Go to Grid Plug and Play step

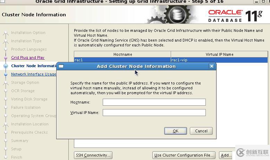(x=28, y=57)
